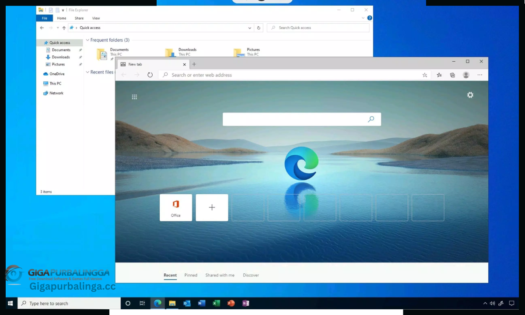
Task: Switch to the Shared with me tab
Action: point(220,275)
